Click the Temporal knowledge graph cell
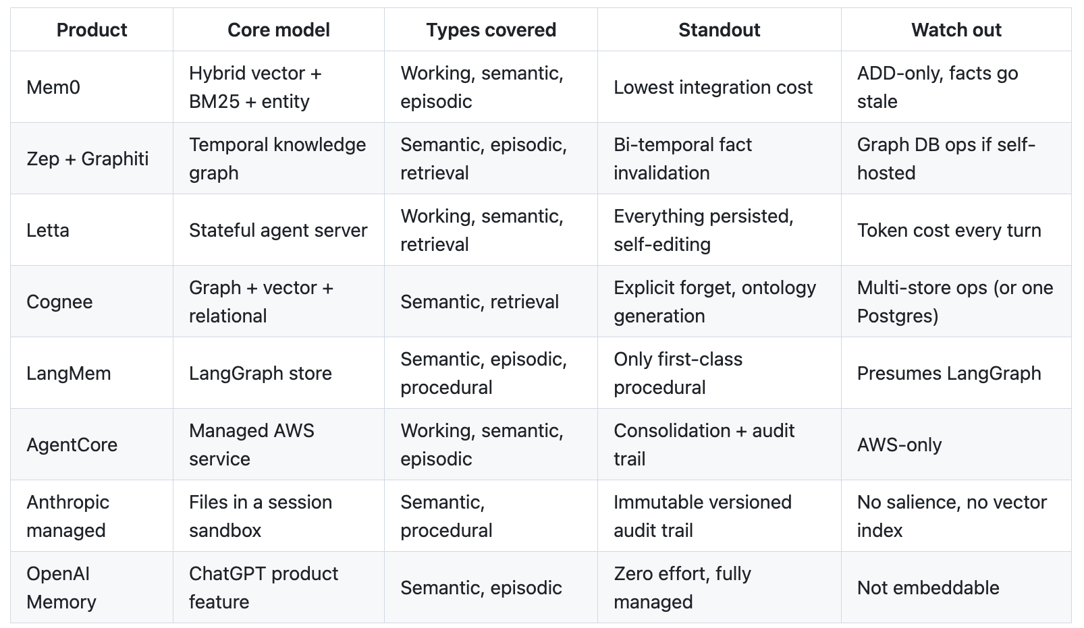 279,159
